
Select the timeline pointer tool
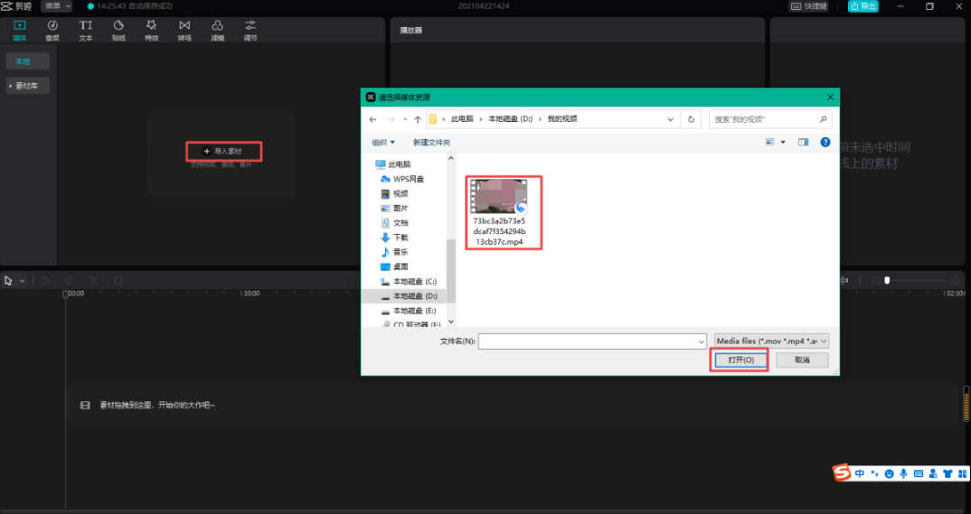coord(9,281)
